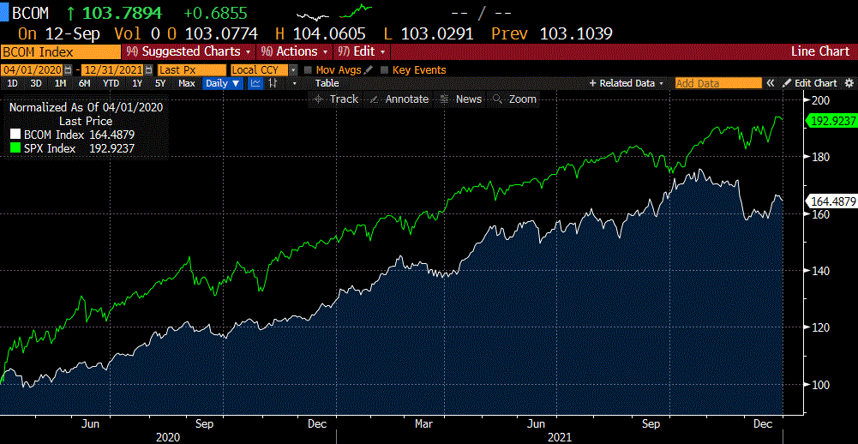Click the high value 104.0605

pos(329,34)
